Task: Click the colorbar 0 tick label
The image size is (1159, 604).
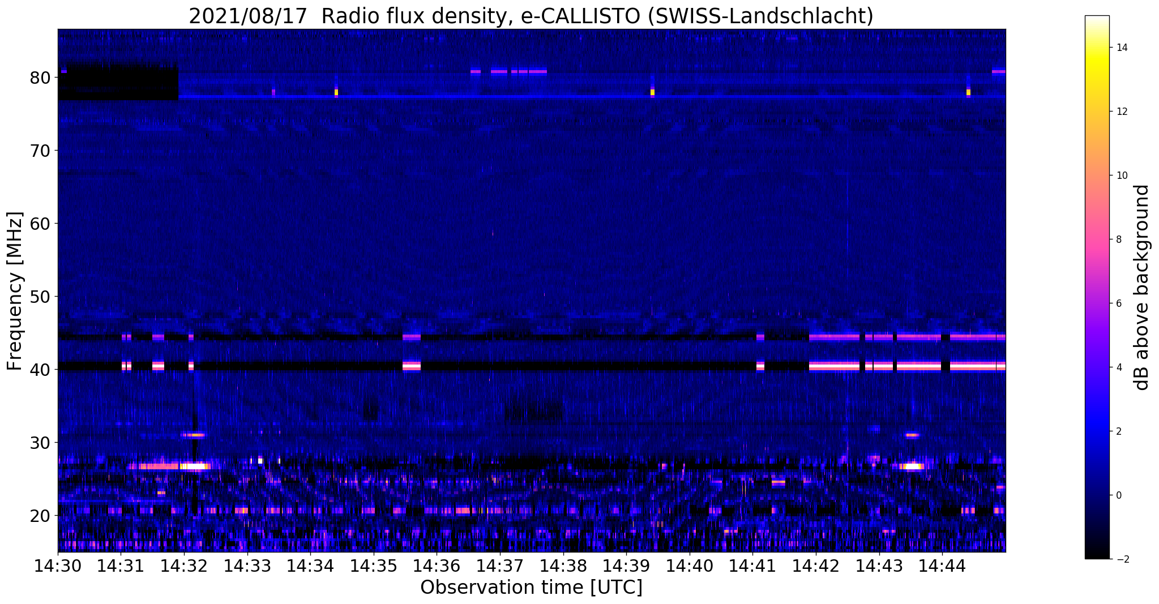Action: coord(1119,495)
